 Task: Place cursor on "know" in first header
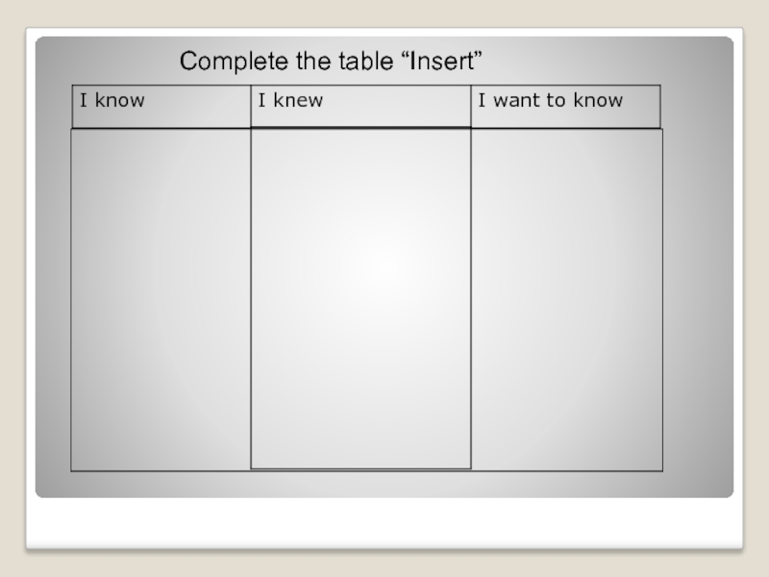pos(119,100)
